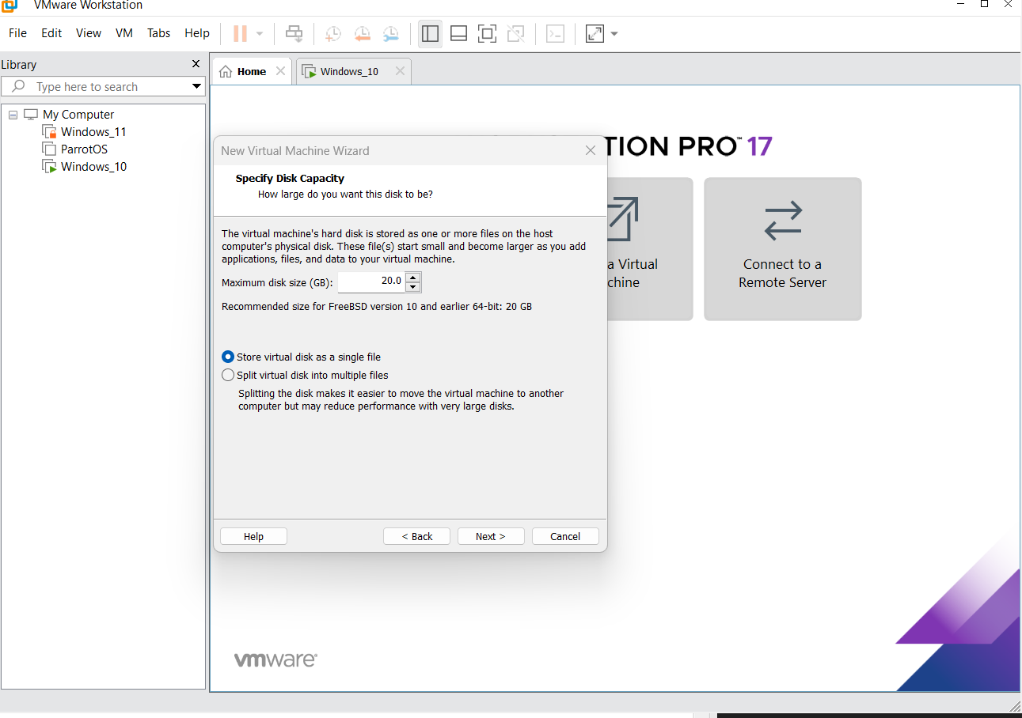
Task: Click the My Computer monitor icon
Action: tap(31, 114)
